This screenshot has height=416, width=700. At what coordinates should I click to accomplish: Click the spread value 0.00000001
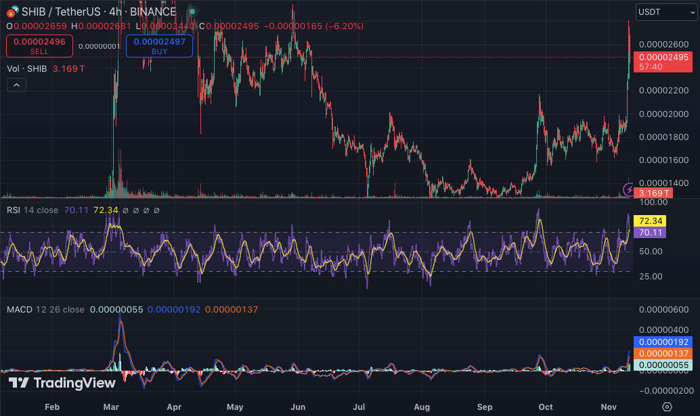99,47
